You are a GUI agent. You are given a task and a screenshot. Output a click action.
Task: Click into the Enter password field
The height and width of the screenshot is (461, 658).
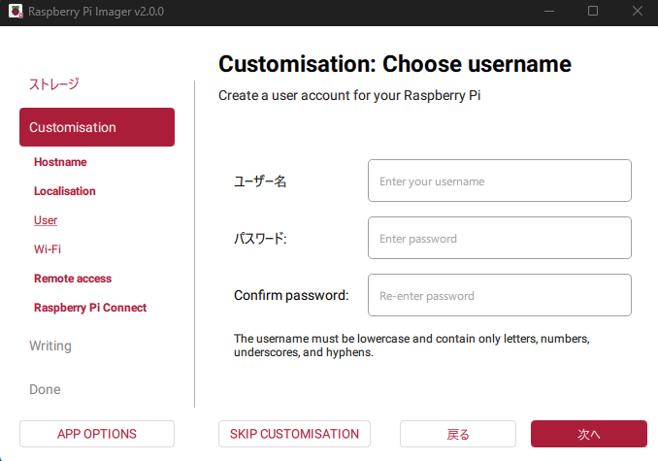499,238
